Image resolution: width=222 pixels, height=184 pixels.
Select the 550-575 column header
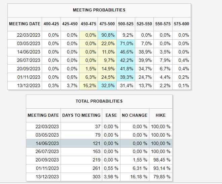163,24
